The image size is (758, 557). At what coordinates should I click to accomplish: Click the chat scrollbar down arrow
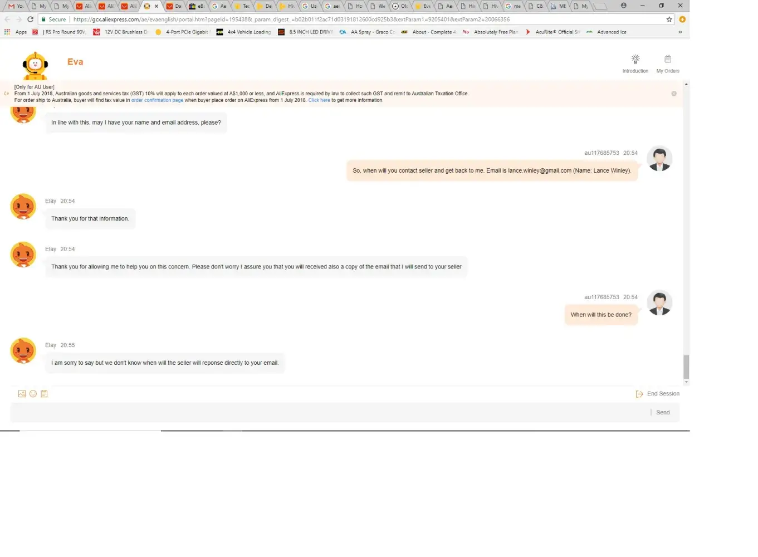(686, 383)
